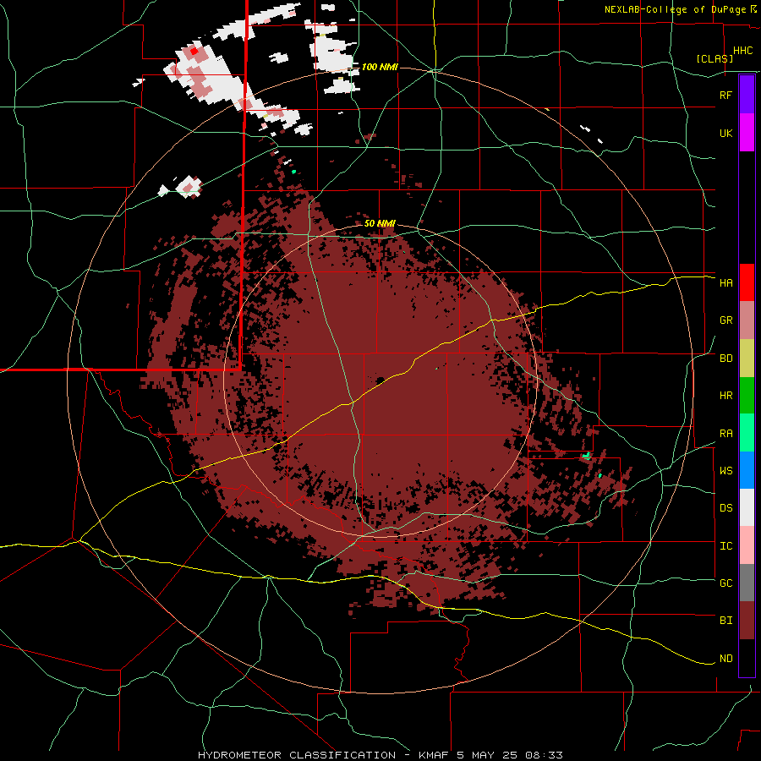Click the IC legend label
761x761 pixels.
tap(725, 546)
